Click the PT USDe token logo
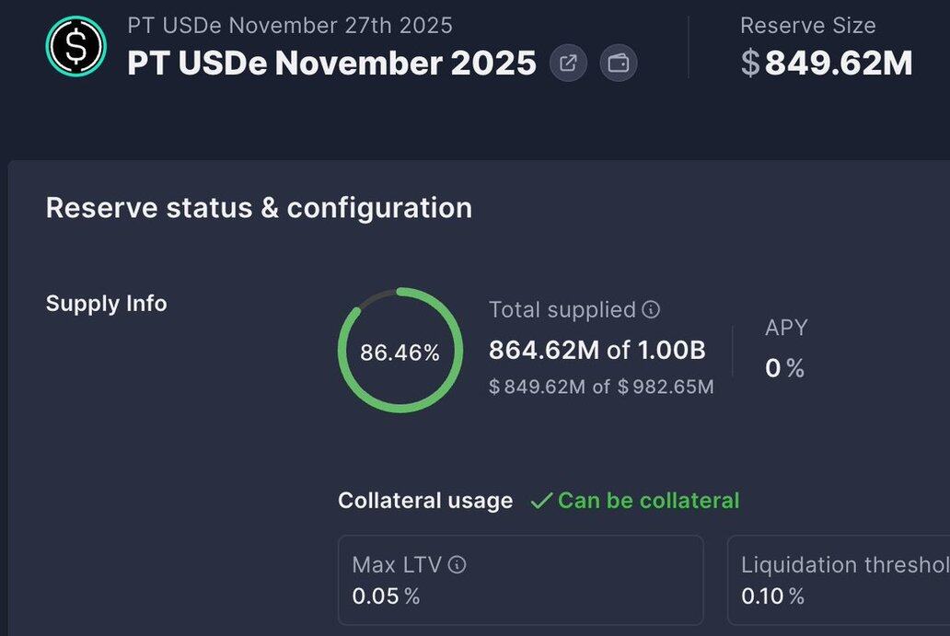The height and width of the screenshot is (636, 950). [76, 47]
